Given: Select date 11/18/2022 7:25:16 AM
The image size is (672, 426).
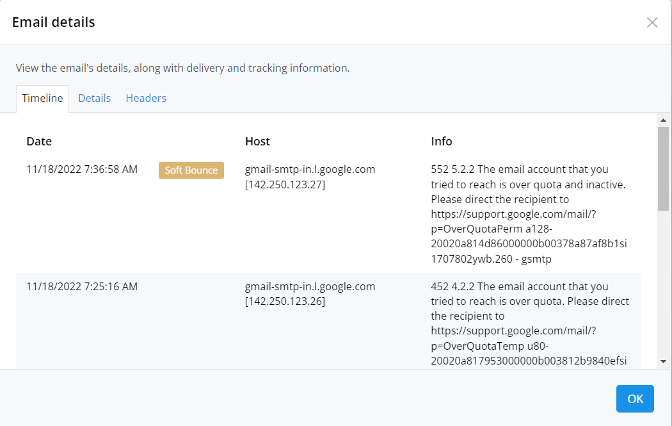Looking at the screenshot, I should (x=82, y=286).
